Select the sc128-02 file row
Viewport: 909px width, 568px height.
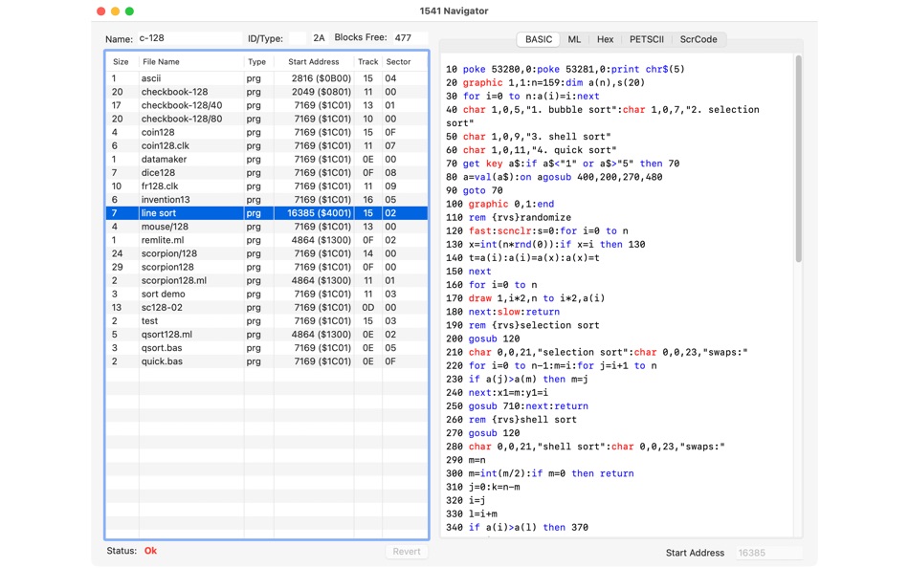(x=267, y=307)
